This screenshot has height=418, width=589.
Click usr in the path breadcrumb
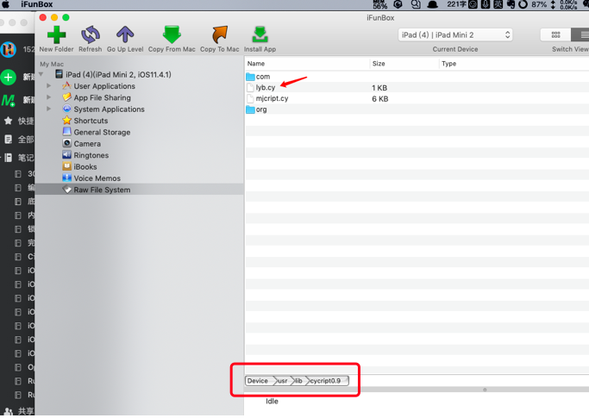click(283, 381)
